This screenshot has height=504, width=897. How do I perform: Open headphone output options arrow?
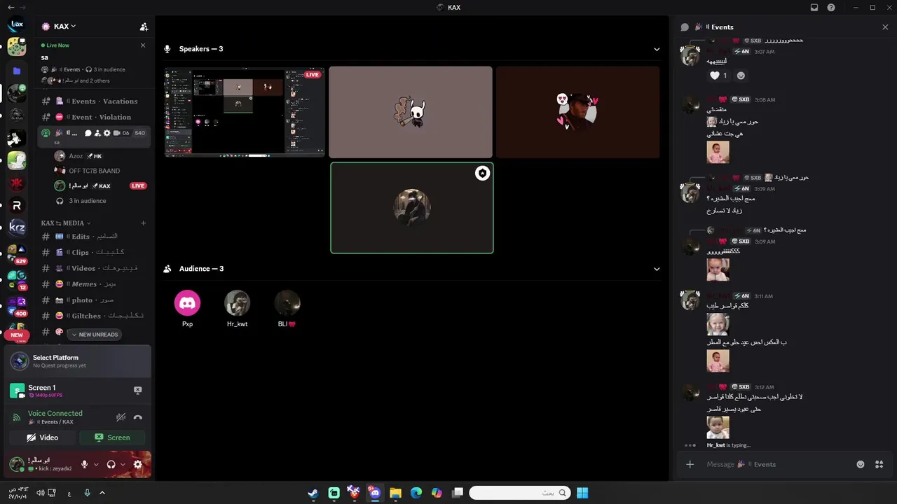click(123, 464)
